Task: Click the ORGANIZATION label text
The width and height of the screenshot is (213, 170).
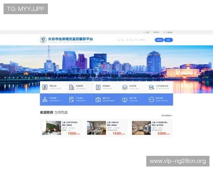Action: pyautogui.click(x=54, y=101)
